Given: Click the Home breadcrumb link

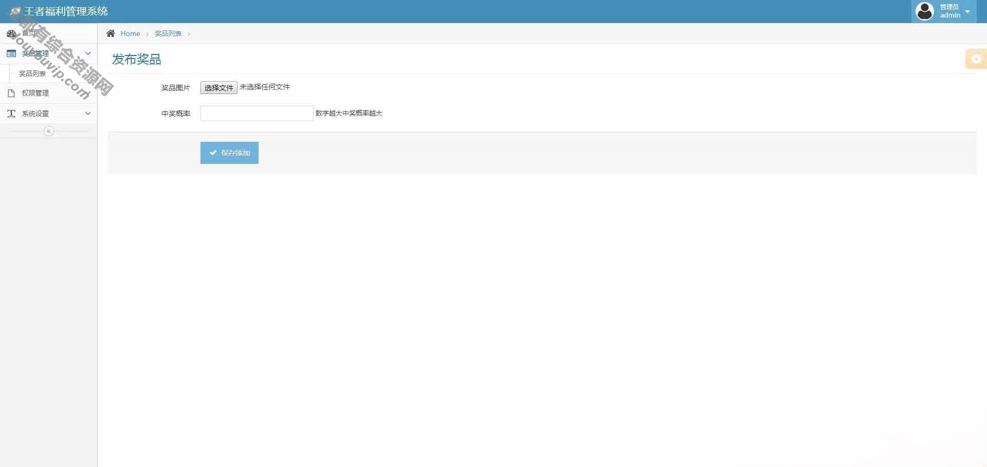Looking at the screenshot, I should [x=130, y=33].
